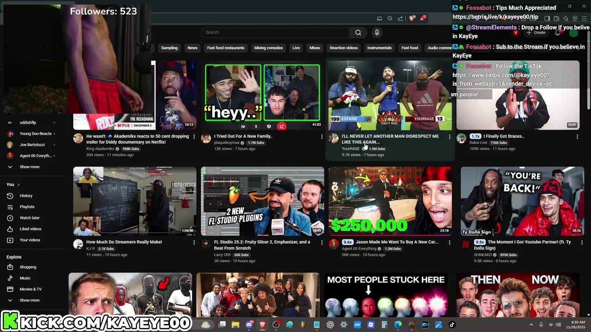Viewport: 591px width, 332px height.
Task: Play the $250,000 car video thumbnail
Action: point(390,201)
